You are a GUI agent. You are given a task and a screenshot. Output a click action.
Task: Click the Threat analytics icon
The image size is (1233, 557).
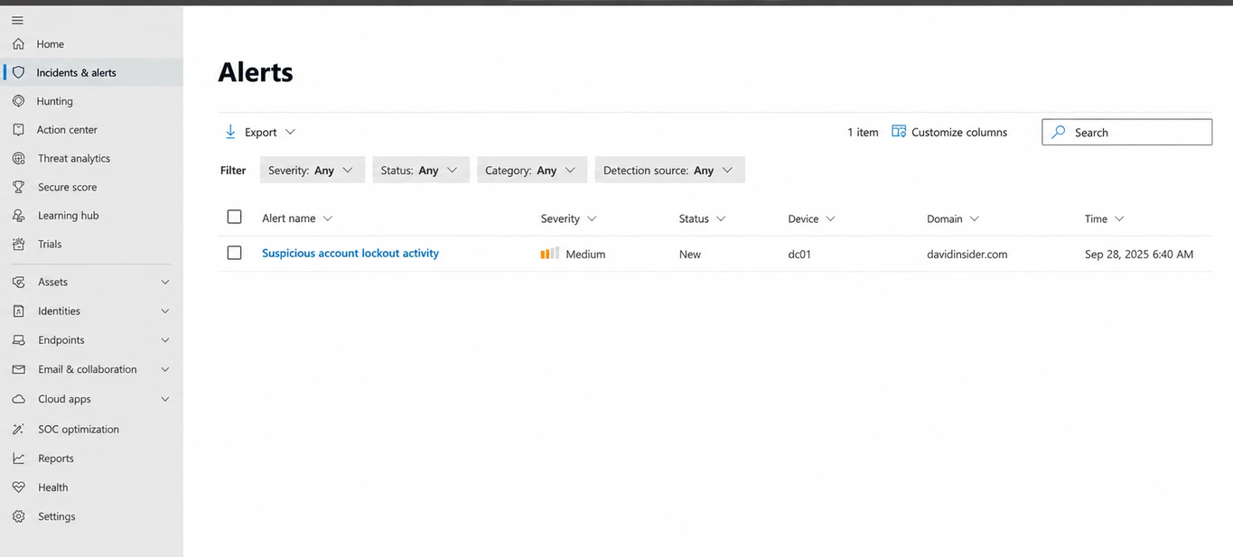[19, 158]
